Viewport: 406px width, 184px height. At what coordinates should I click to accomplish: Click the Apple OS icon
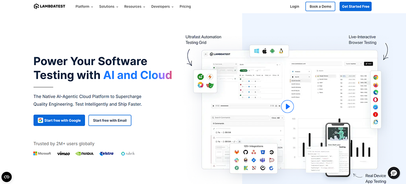(x=264, y=51)
